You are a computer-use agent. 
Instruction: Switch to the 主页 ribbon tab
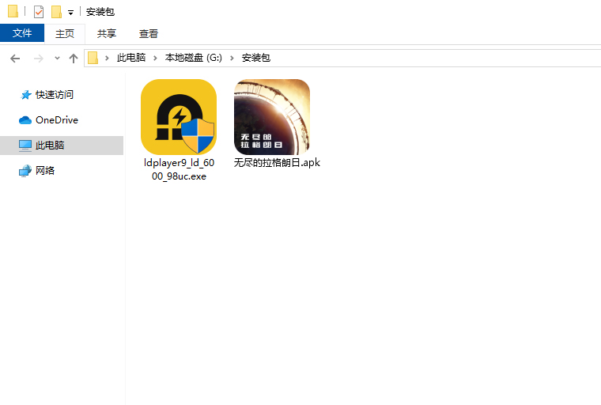[x=65, y=34]
